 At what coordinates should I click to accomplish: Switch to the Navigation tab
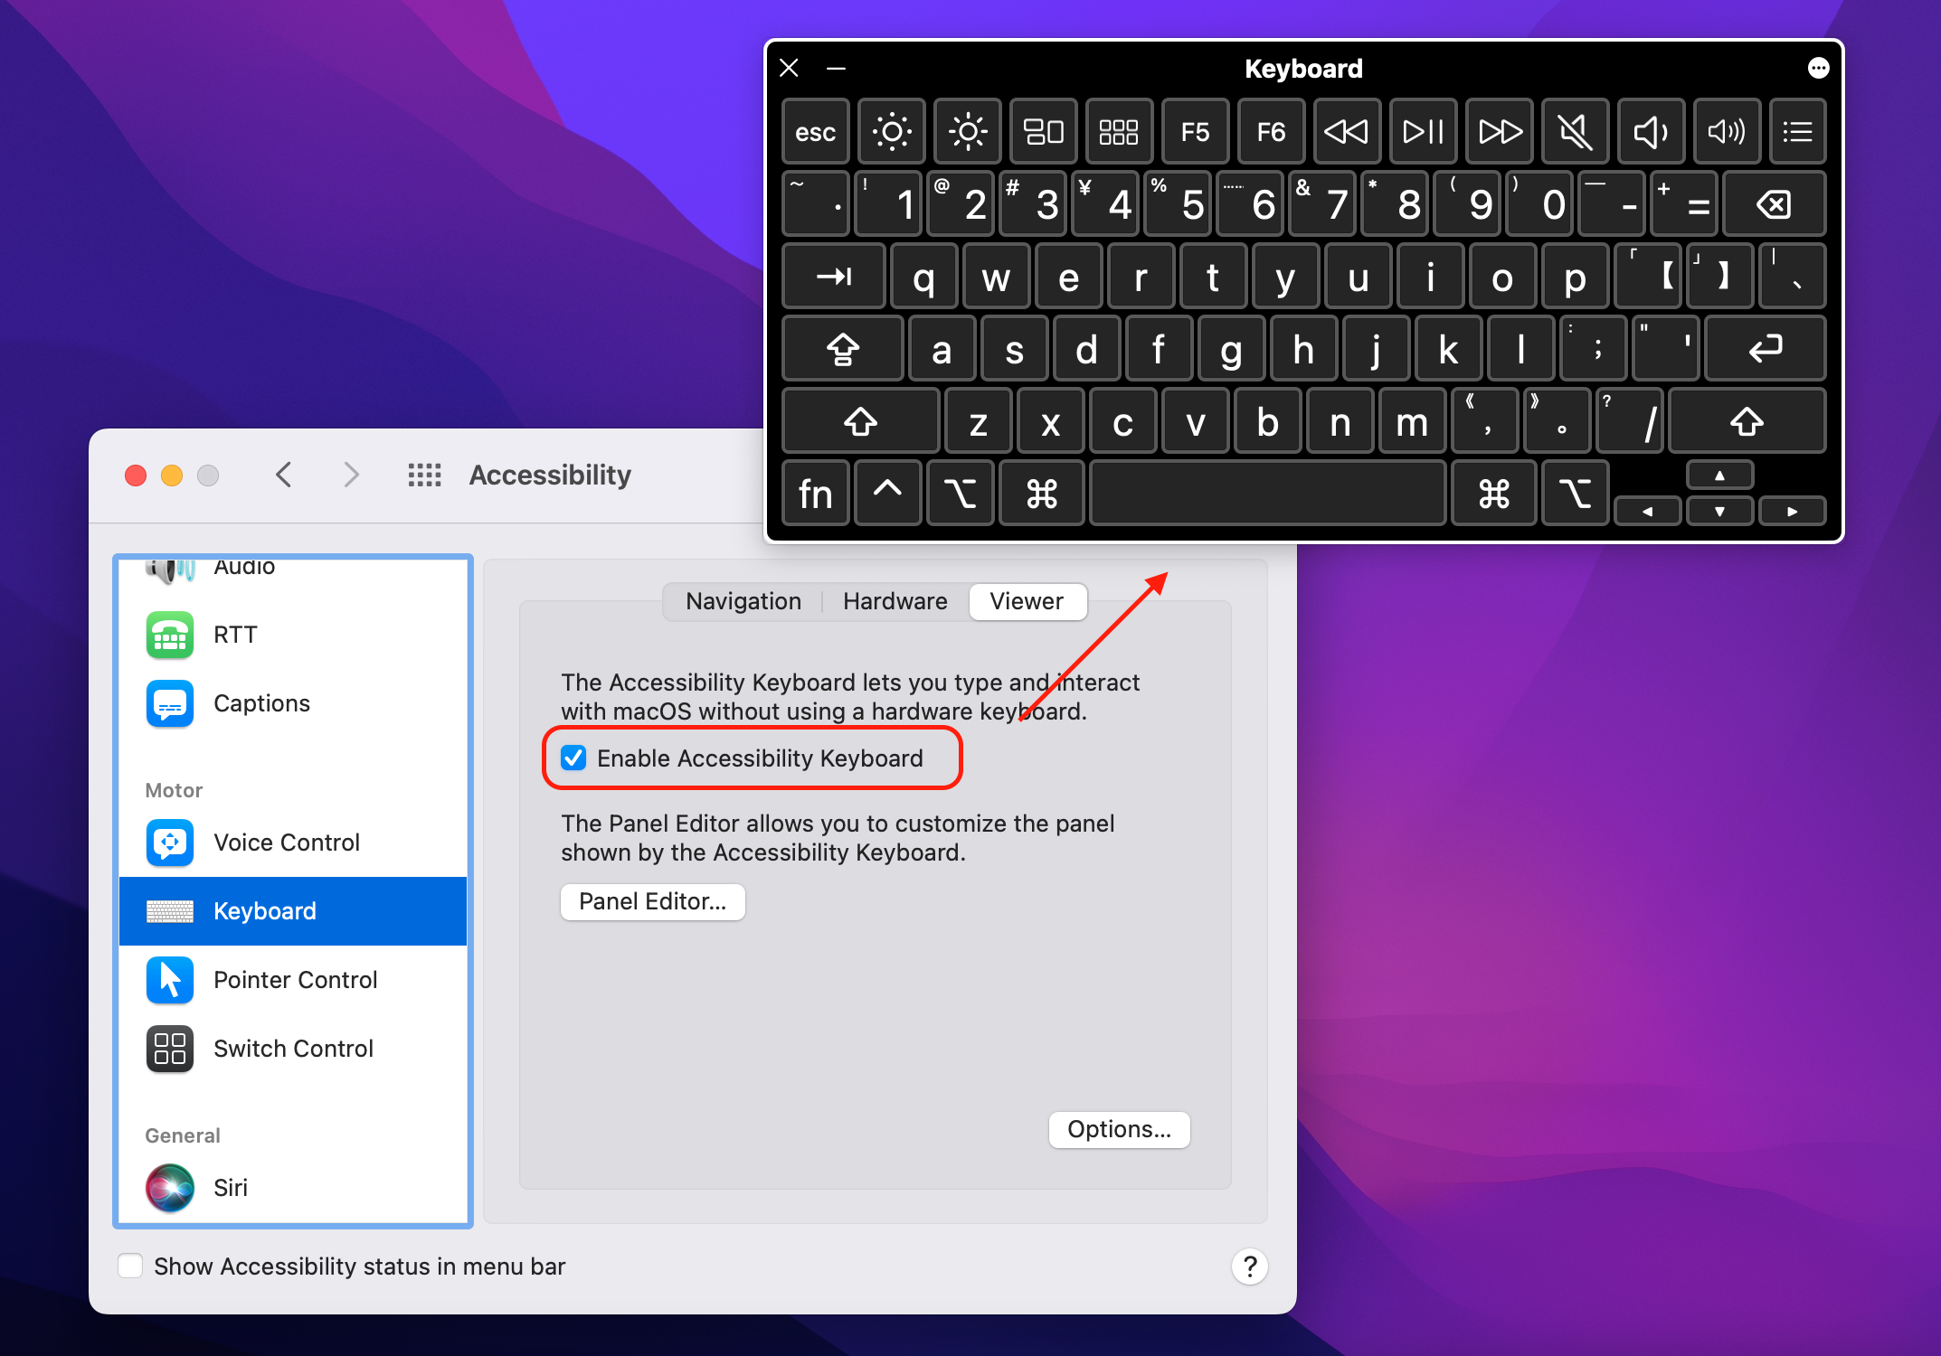pos(743,601)
